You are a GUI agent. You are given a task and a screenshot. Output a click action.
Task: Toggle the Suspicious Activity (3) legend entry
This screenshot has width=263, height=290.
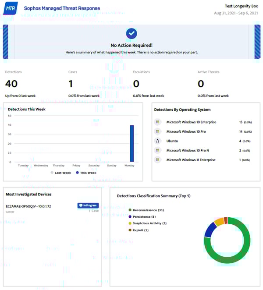[148, 223]
